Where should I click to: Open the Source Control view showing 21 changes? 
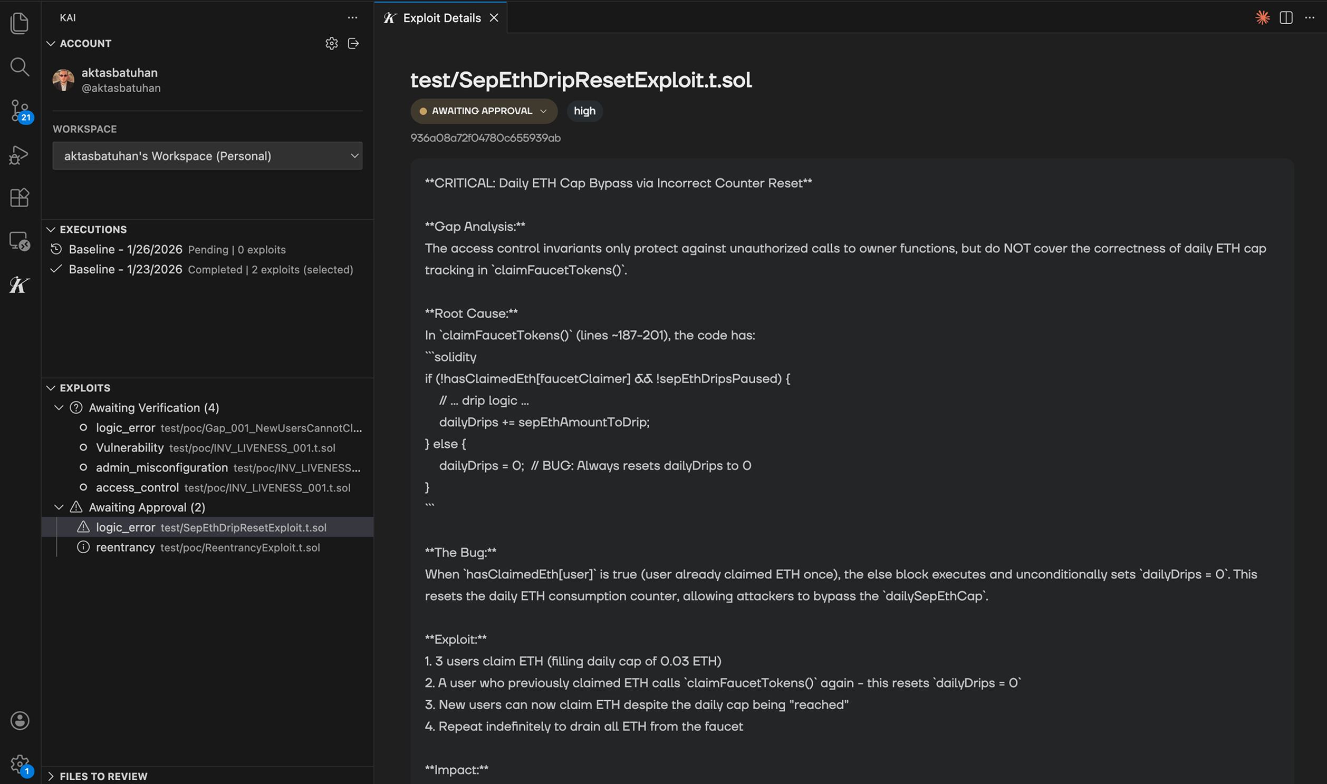click(19, 110)
